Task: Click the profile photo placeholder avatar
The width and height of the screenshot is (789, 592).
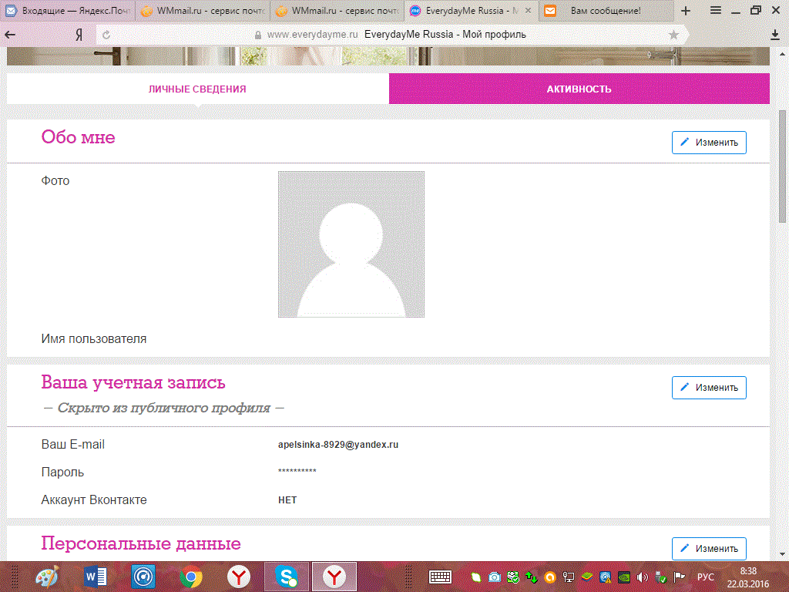Action: point(351,244)
